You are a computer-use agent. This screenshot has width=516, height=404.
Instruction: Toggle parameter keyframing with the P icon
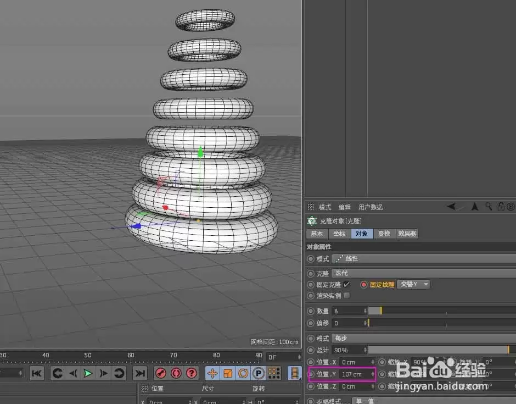(259, 373)
